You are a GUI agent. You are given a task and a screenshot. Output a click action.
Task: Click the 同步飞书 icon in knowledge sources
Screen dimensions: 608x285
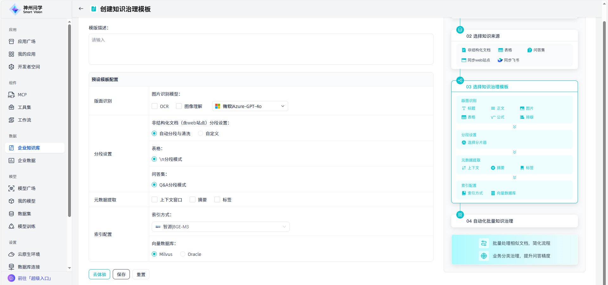[500, 60]
